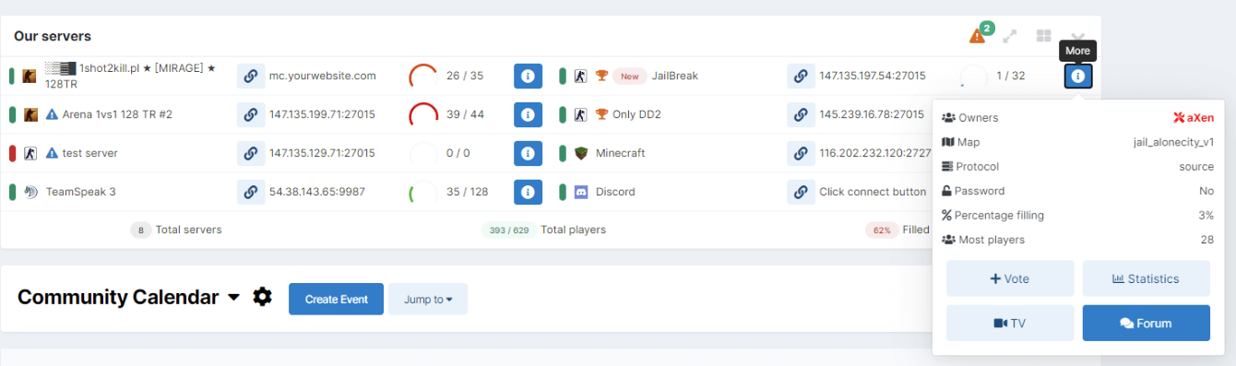This screenshot has width=1236, height=366.
Task: Open info icon for TeamSpeak 3 row
Action: 528,192
